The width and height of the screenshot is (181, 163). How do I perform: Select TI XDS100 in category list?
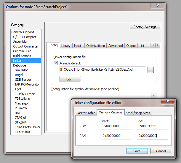[x=22, y=132]
